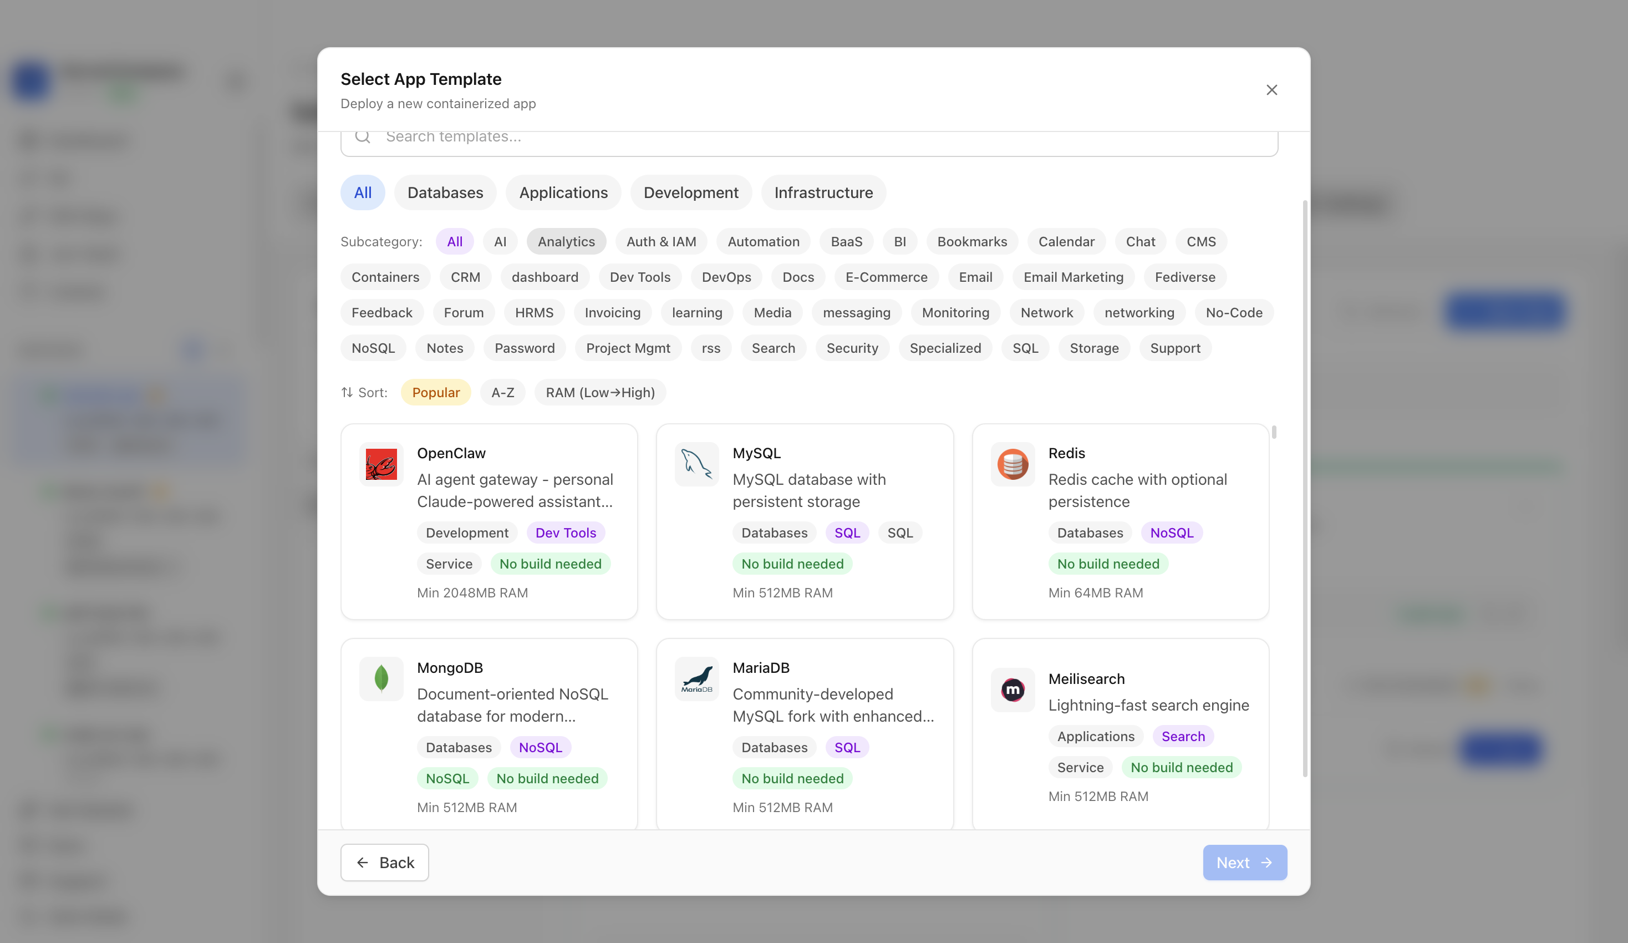Filter by Auth & IAM subcategory
This screenshot has width=1628, height=943.
point(661,241)
